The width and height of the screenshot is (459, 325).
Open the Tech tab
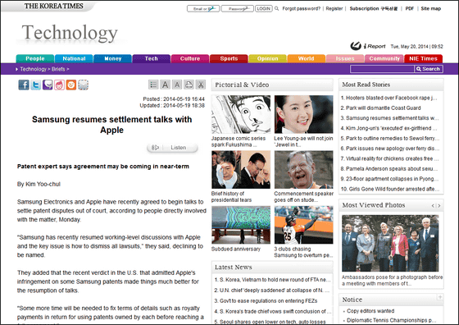pyautogui.click(x=152, y=58)
